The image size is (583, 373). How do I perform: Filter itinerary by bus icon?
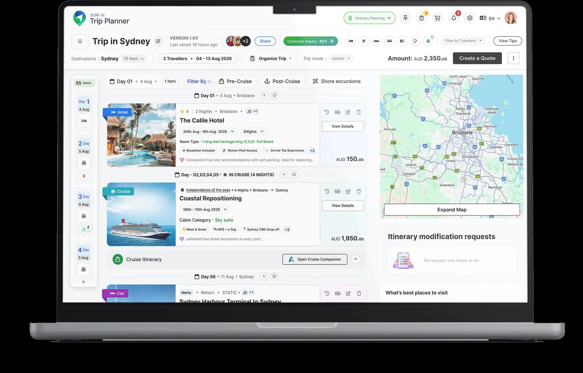tap(390, 41)
